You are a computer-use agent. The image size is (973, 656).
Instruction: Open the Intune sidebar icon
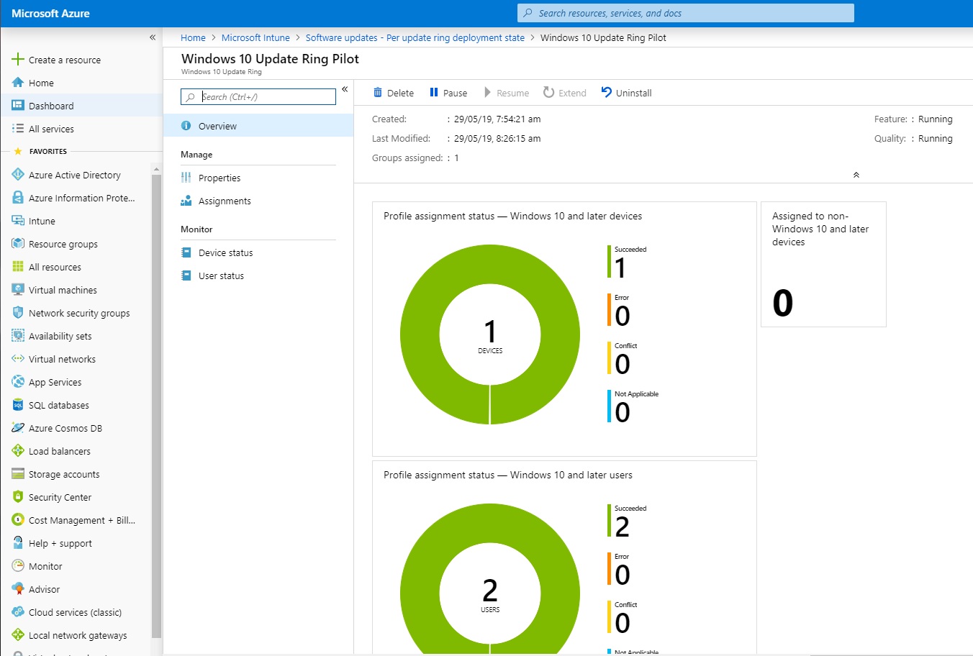click(x=18, y=221)
